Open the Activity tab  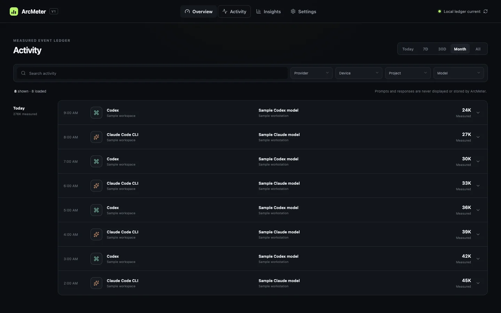pyautogui.click(x=234, y=11)
